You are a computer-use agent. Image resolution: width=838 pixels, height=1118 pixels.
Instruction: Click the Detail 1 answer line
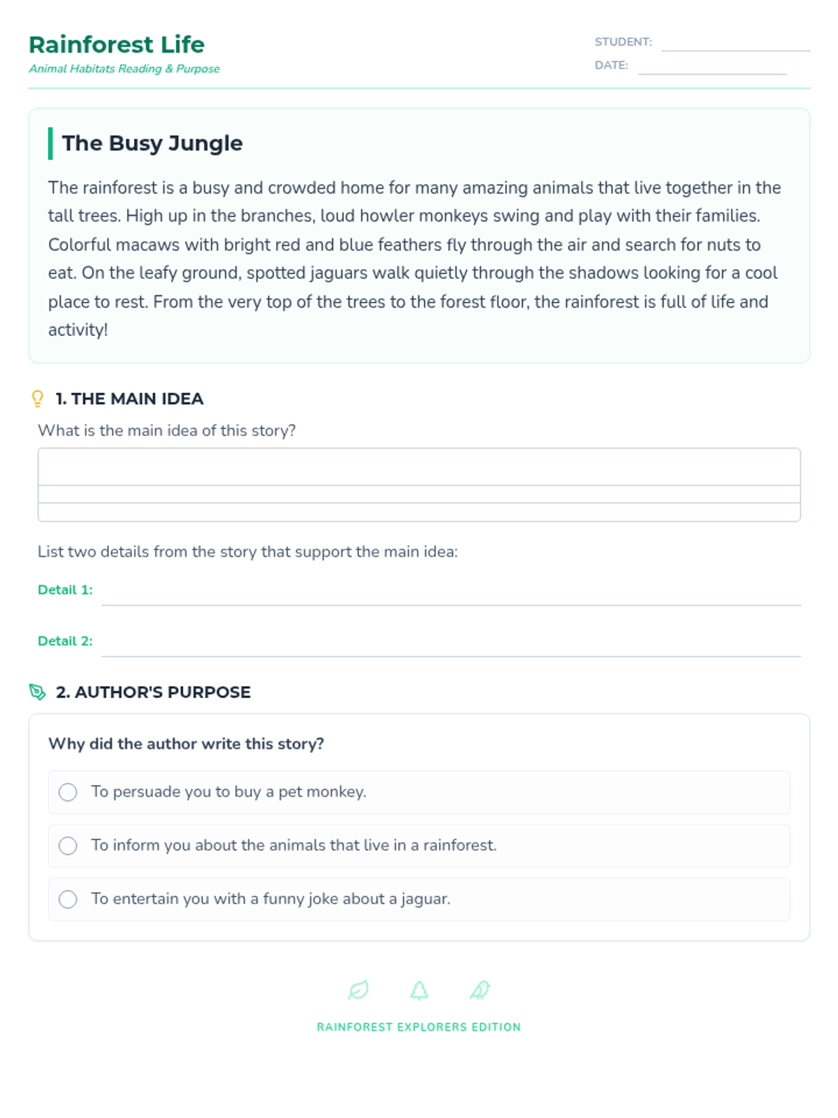pyautogui.click(x=450, y=594)
